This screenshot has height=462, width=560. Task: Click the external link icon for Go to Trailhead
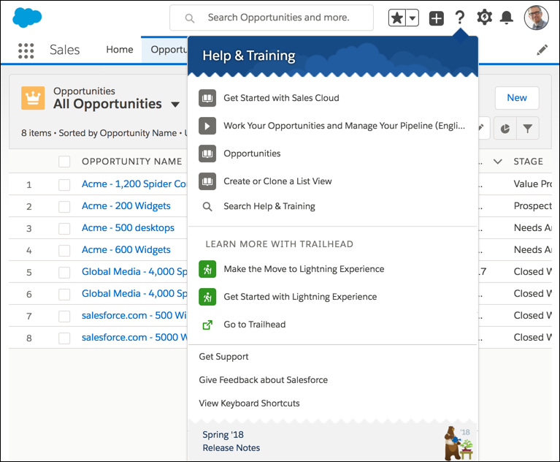pyautogui.click(x=207, y=325)
